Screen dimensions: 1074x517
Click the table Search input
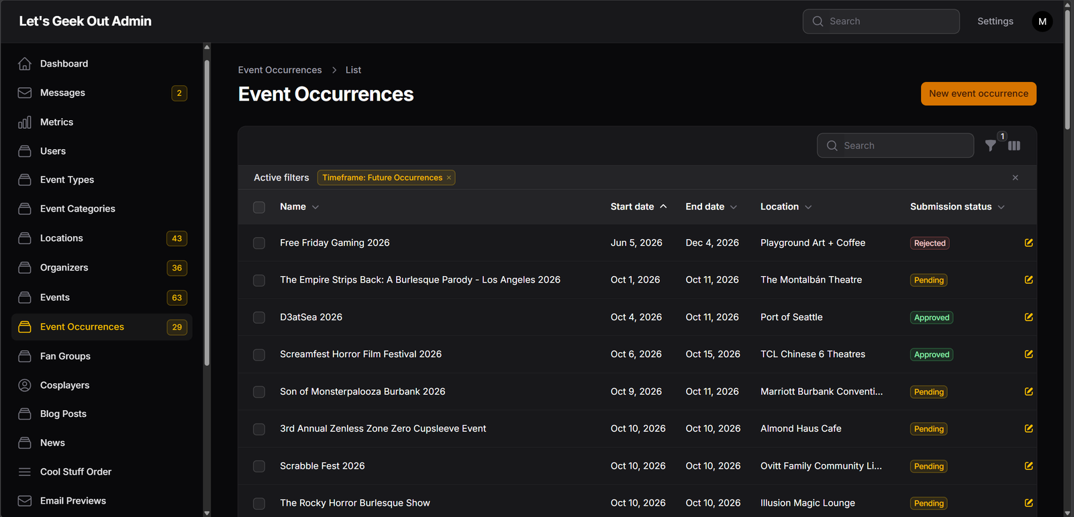895,146
